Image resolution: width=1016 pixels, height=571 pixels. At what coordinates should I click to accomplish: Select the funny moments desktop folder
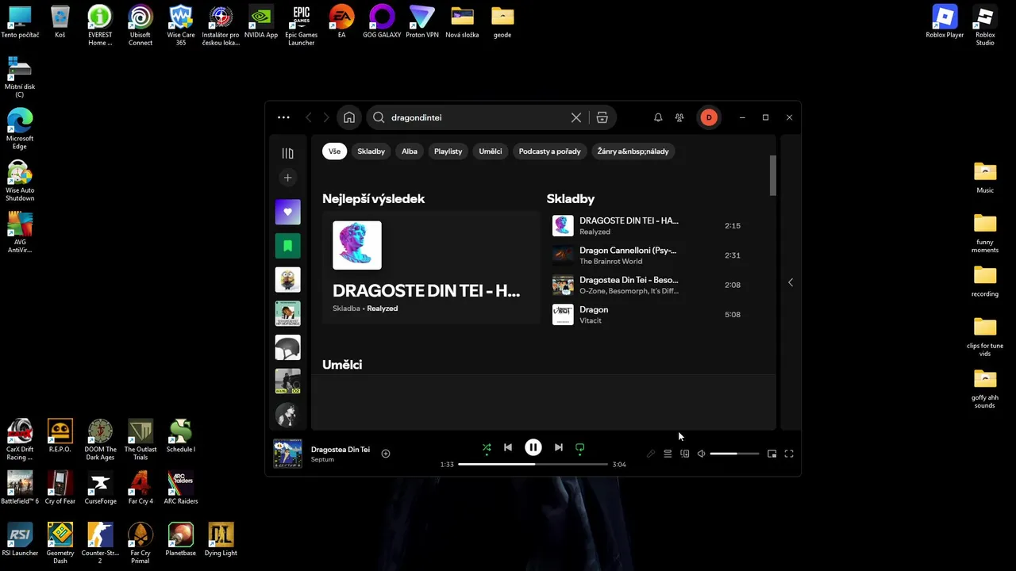(985, 233)
